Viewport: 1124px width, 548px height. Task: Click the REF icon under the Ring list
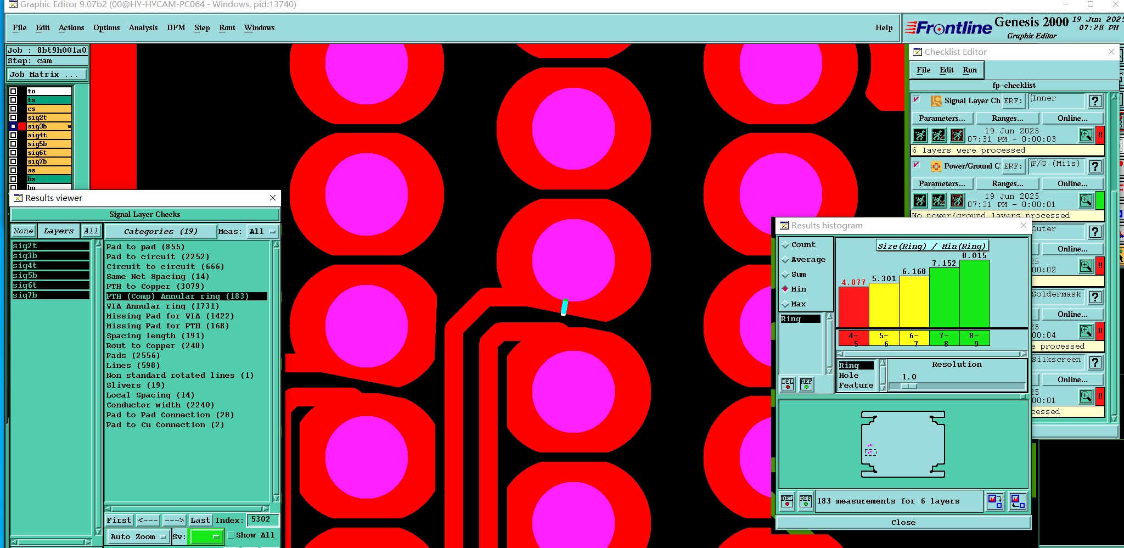(806, 384)
